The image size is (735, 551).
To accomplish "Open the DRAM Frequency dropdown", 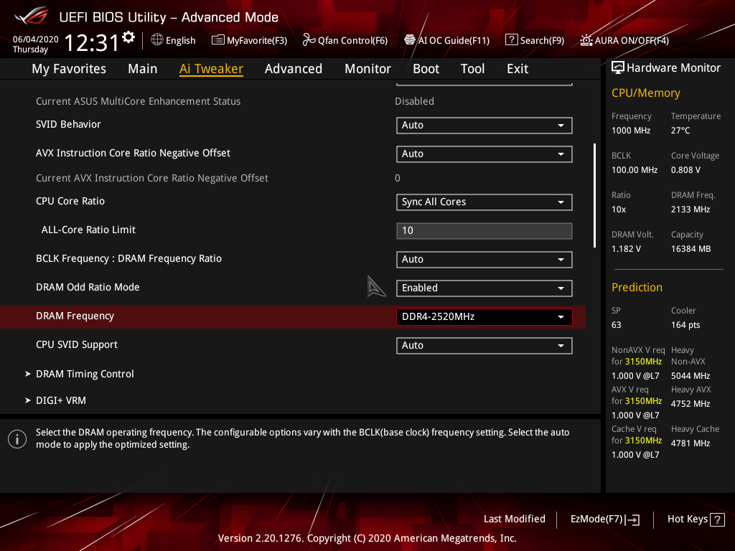I will [x=484, y=316].
